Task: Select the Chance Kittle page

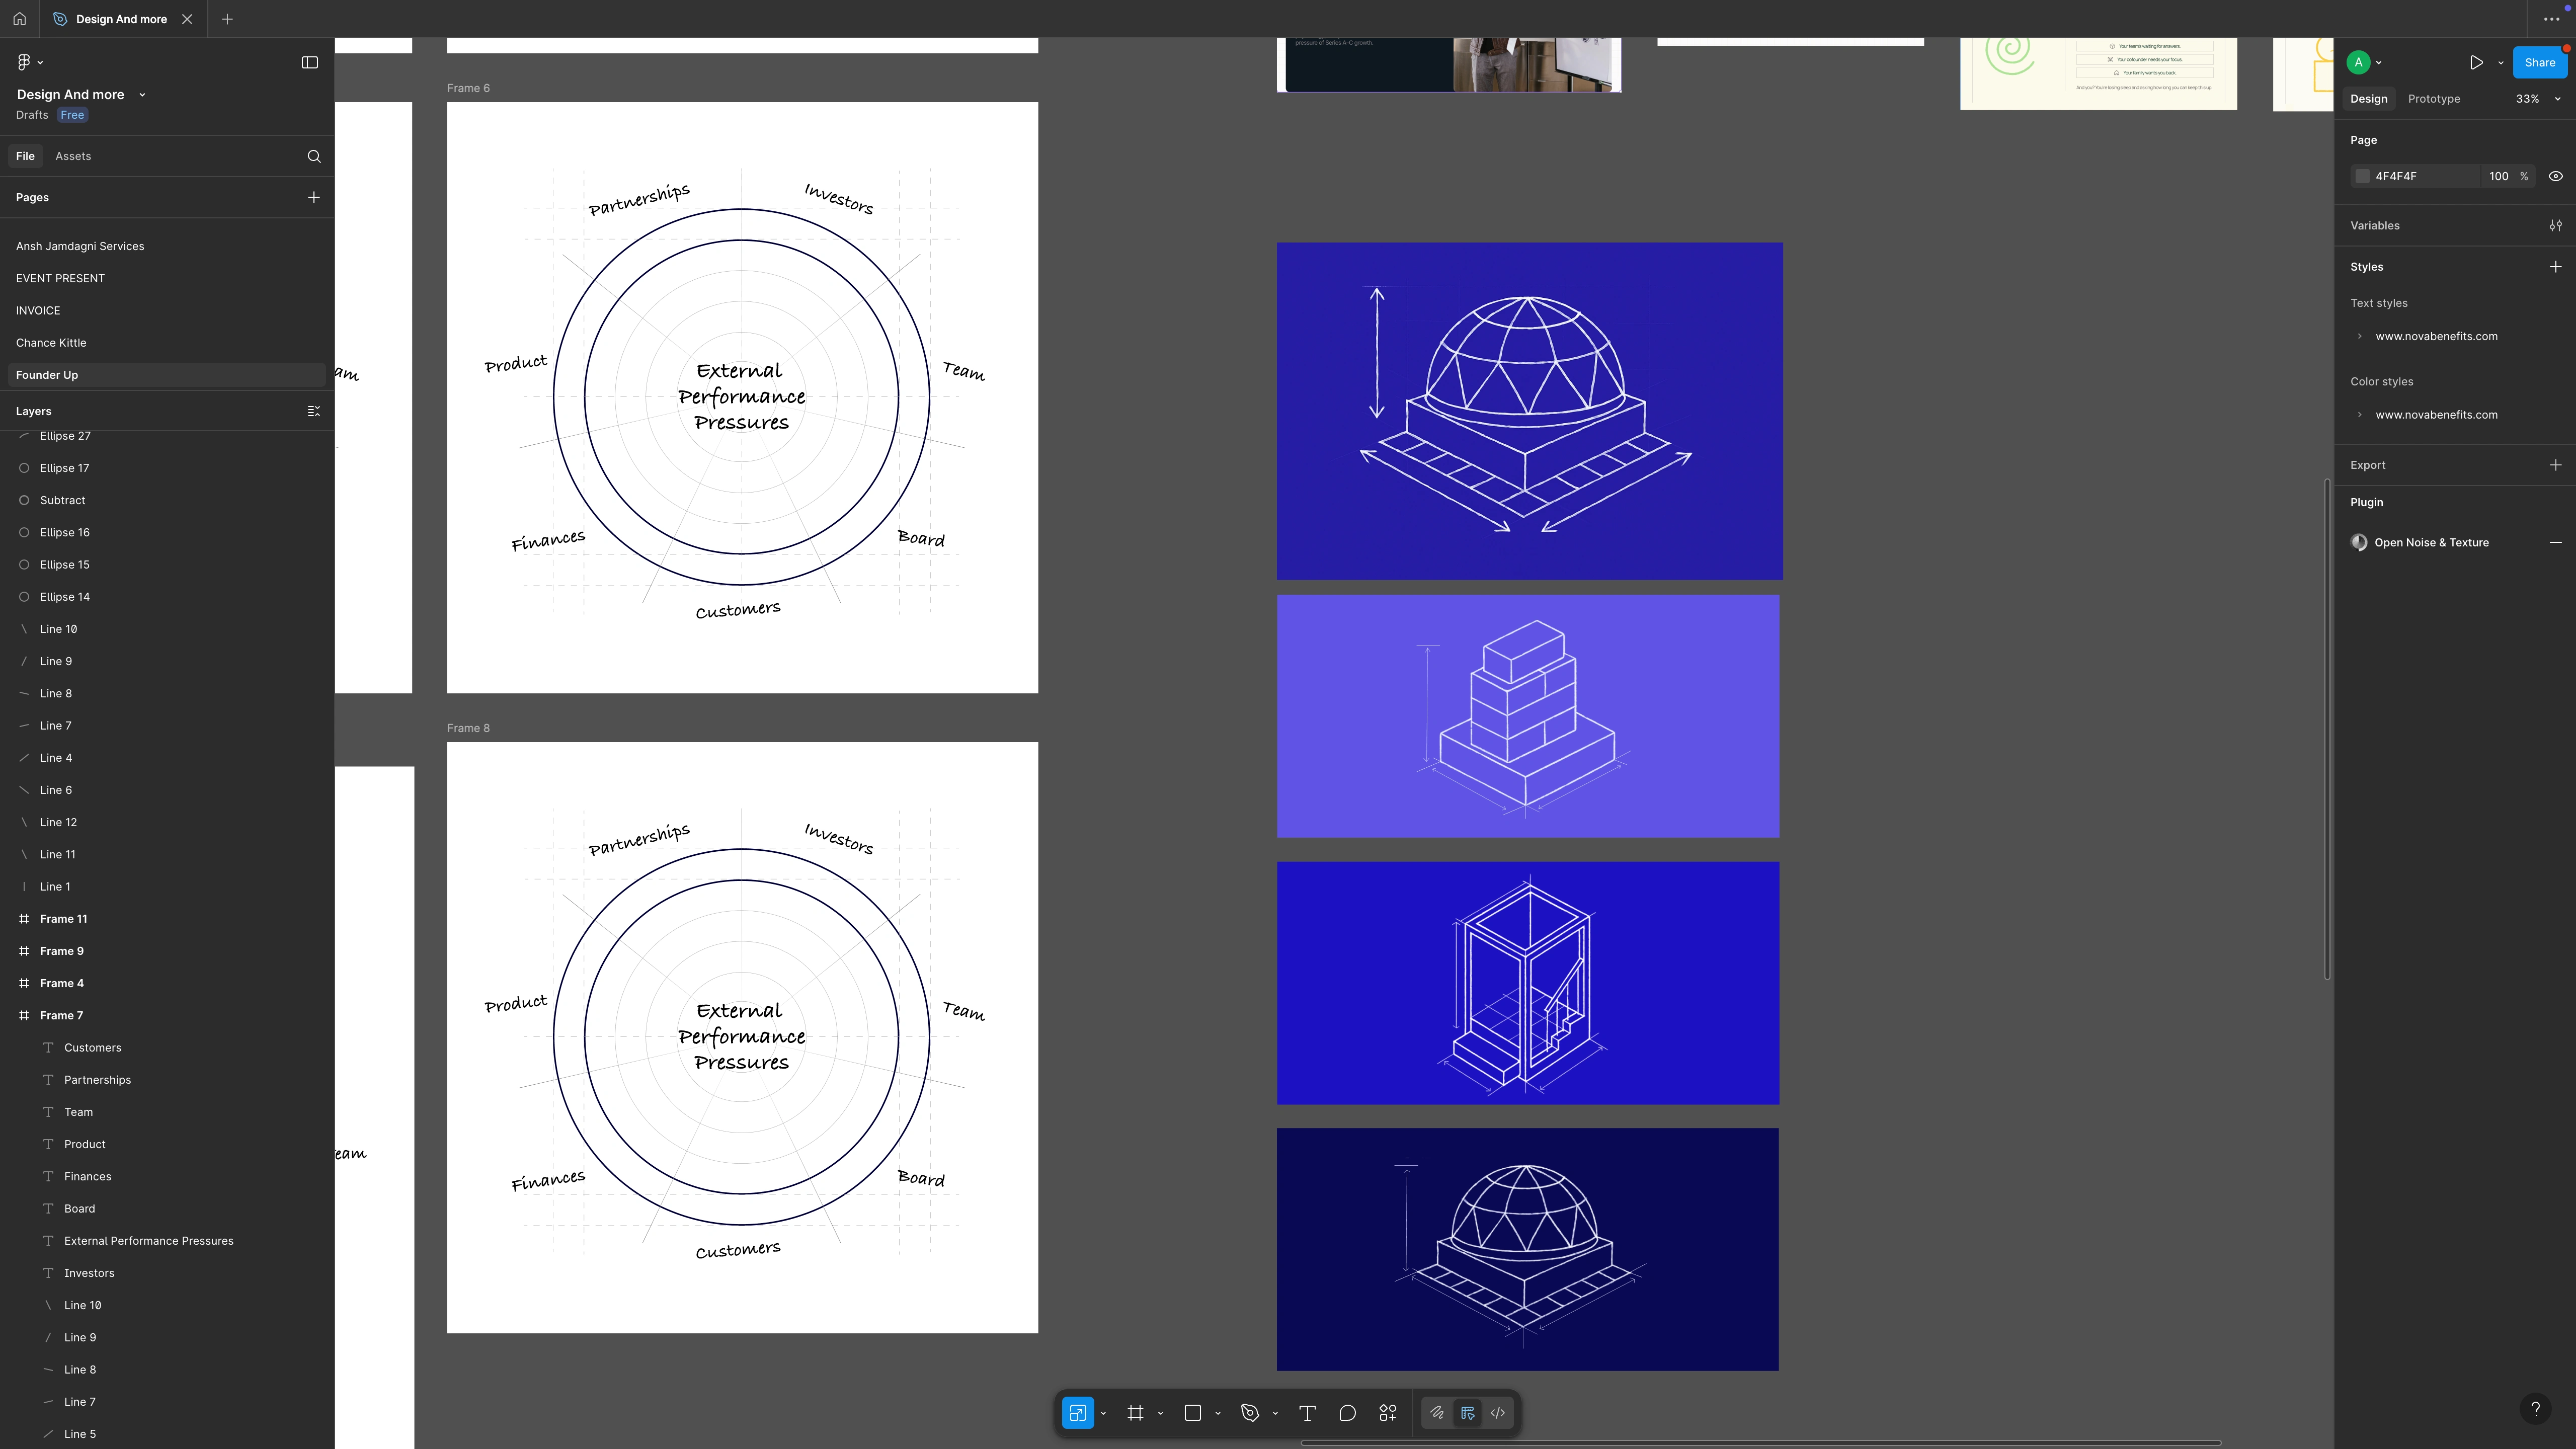Action: (51, 342)
